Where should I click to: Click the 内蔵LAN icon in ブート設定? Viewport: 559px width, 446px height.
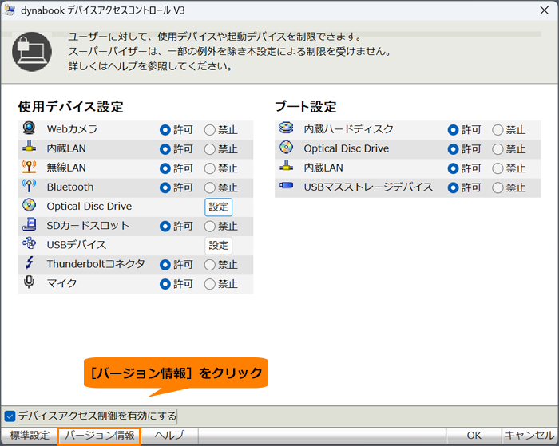point(286,166)
